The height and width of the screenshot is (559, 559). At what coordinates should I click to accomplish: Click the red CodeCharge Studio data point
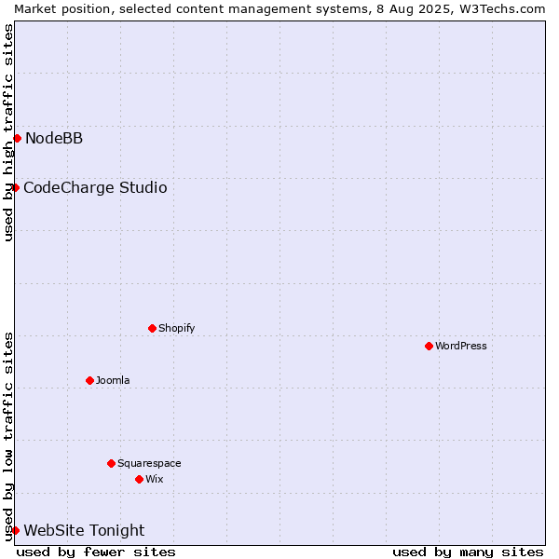pyautogui.click(x=15, y=187)
